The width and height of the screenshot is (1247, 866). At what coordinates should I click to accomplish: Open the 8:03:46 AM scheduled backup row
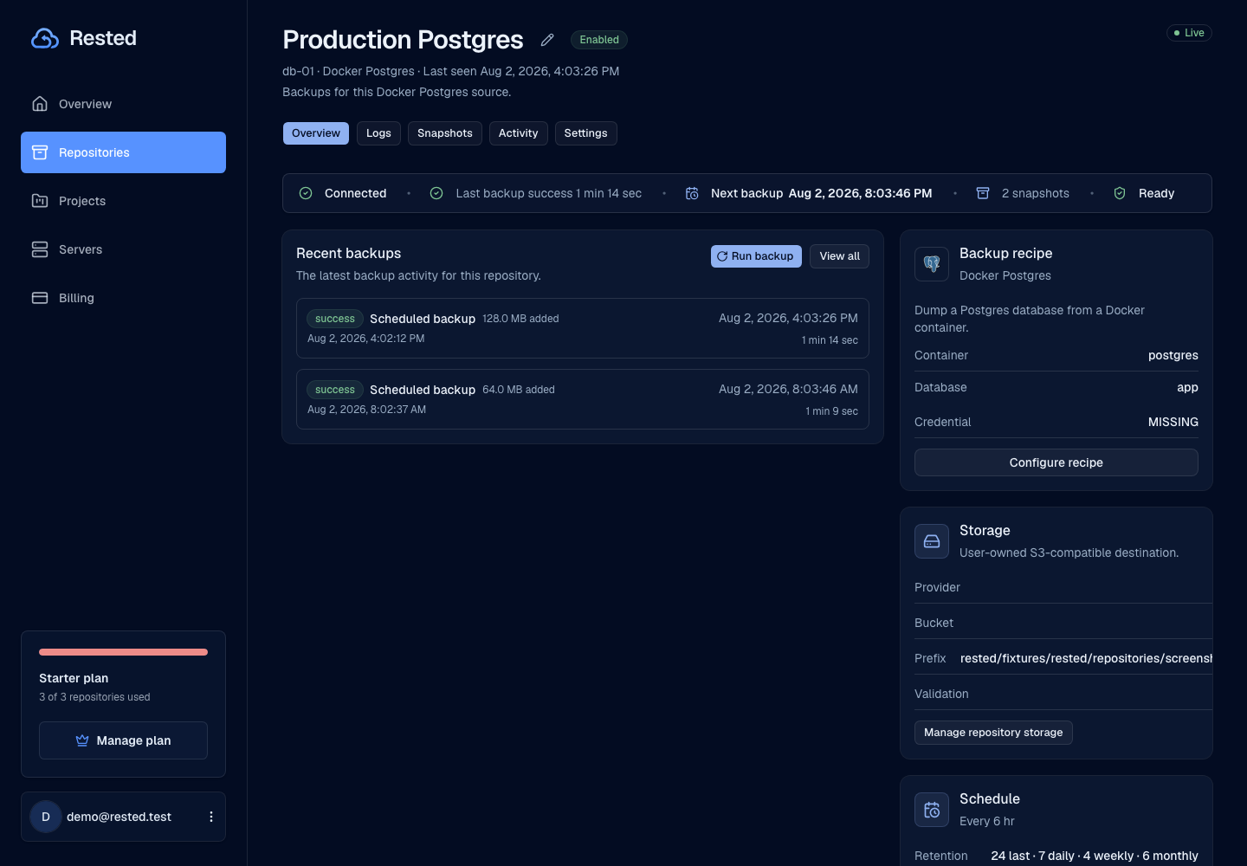point(583,399)
